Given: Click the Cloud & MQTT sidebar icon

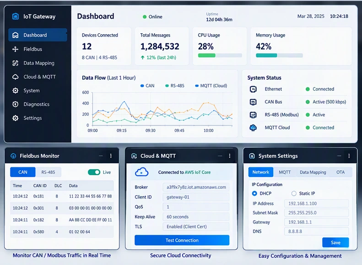Looking at the screenshot, I should tap(15, 77).
